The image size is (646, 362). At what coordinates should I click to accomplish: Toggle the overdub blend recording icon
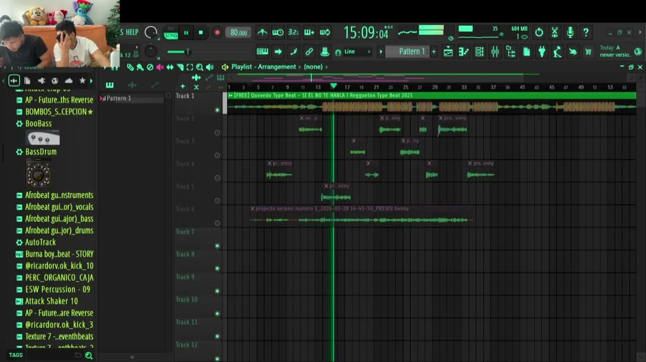pyautogui.click(x=309, y=33)
